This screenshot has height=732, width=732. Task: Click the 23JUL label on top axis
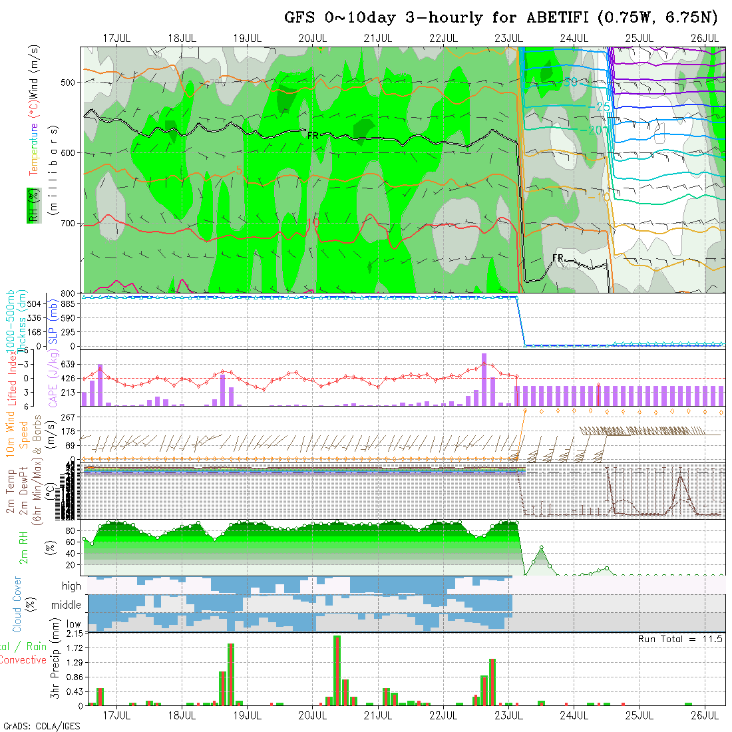pyautogui.click(x=508, y=38)
